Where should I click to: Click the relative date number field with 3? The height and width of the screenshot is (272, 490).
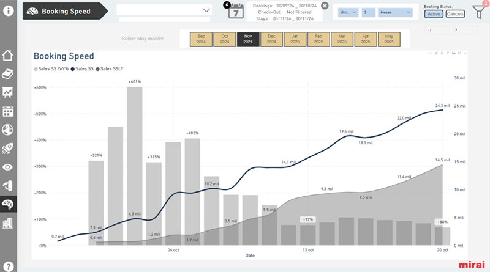pyautogui.click(x=368, y=12)
